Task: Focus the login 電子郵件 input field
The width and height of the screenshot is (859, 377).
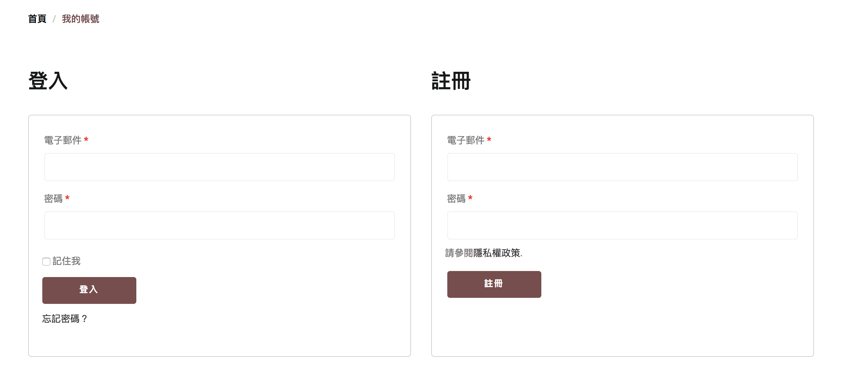Action: 220,167
